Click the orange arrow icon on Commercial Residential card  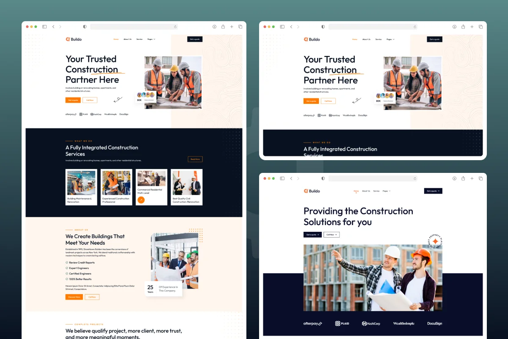(141, 200)
